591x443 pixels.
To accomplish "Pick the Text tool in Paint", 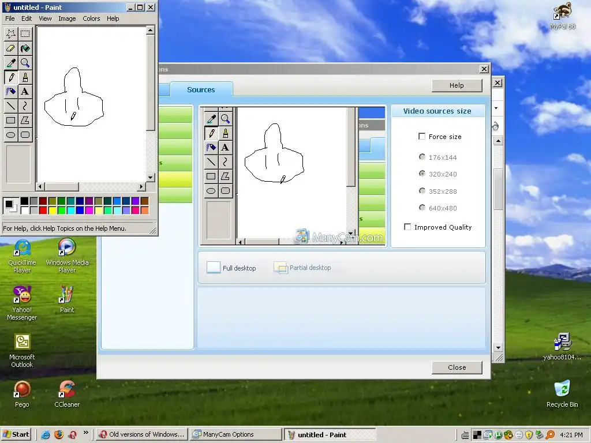I will pos(25,92).
